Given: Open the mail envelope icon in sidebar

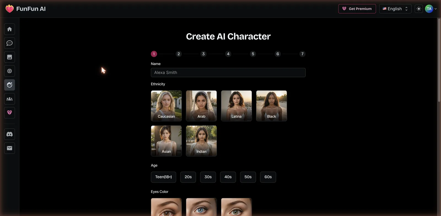Looking at the screenshot, I should [10, 148].
